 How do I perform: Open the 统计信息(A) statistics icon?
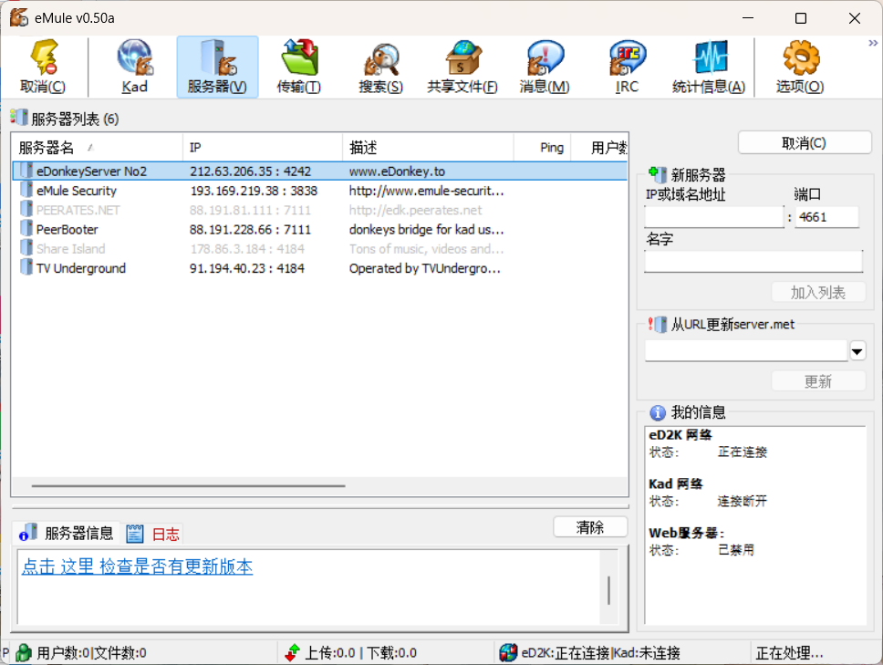pyautogui.click(x=709, y=67)
